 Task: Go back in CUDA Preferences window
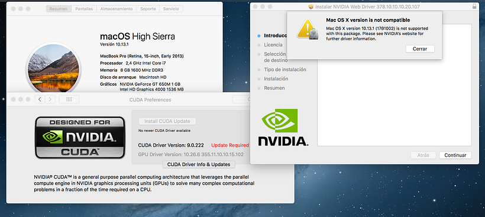coord(40,99)
